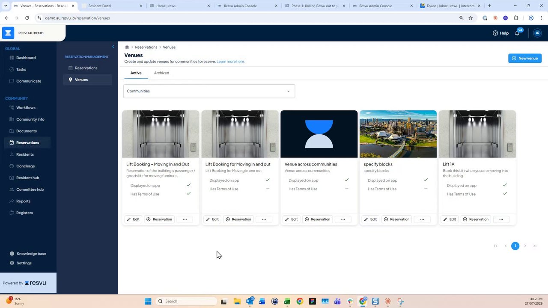The width and height of the screenshot is (548, 308).
Task: Add a Reservation for Lift Booking for Moving in and out
Action: 238,219
